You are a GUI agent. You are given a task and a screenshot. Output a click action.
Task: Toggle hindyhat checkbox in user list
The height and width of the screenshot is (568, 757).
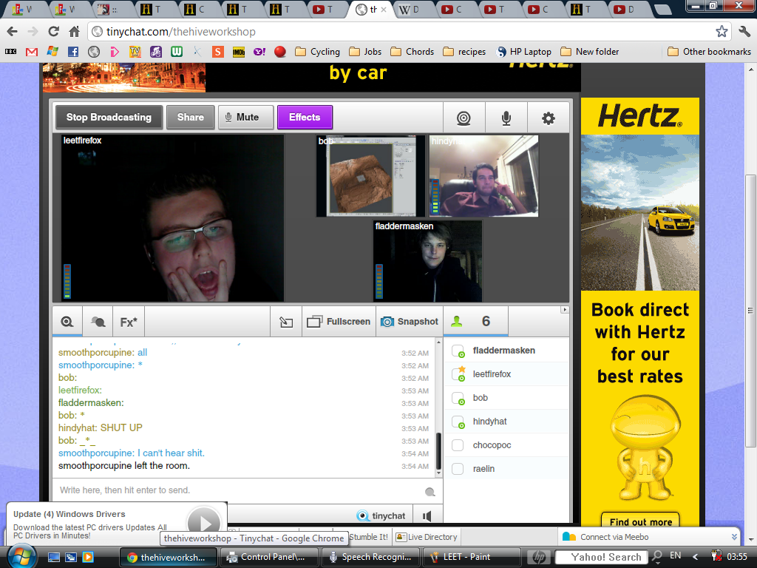pyautogui.click(x=458, y=422)
